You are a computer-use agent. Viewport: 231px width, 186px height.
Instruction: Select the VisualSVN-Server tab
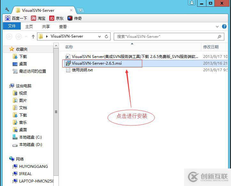[44, 10]
